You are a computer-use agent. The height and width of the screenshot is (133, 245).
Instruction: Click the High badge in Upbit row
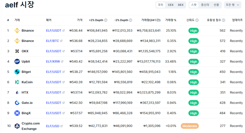point(194,62)
